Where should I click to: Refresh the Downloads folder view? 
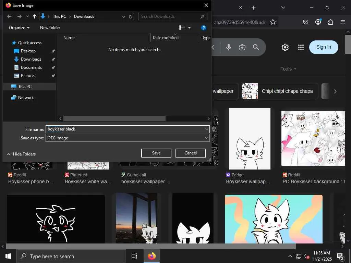coord(131,16)
